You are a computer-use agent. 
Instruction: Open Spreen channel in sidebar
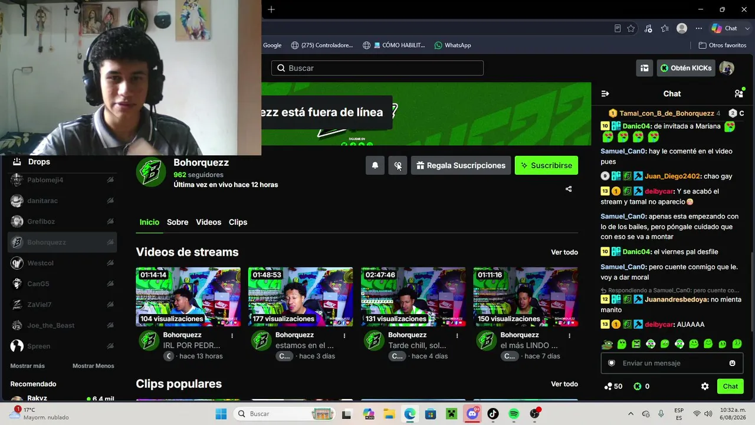(x=63, y=346)
